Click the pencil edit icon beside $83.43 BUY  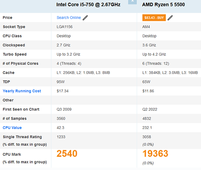tap(170, 18)
